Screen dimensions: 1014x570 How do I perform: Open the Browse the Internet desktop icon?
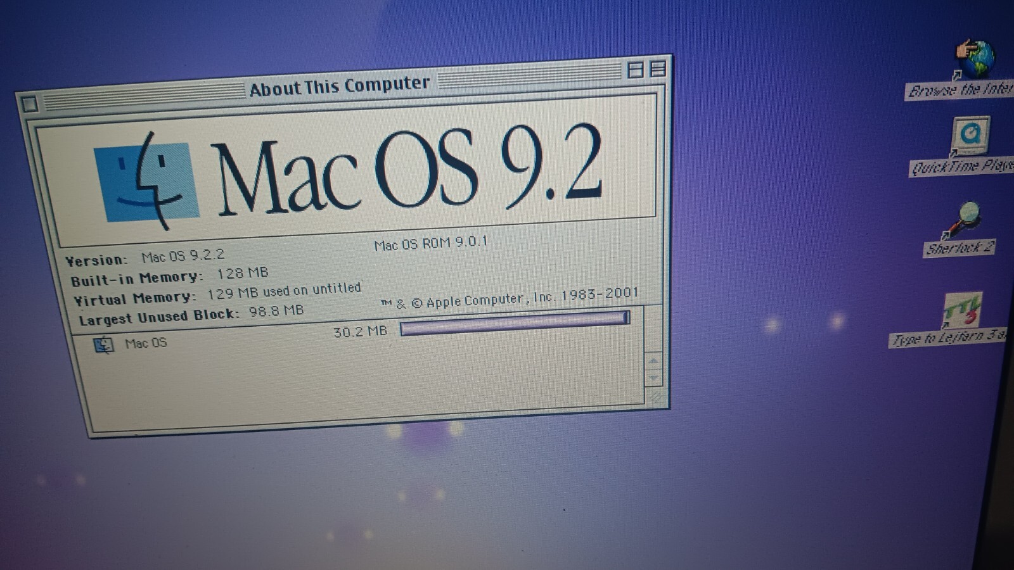pos(976,60)
